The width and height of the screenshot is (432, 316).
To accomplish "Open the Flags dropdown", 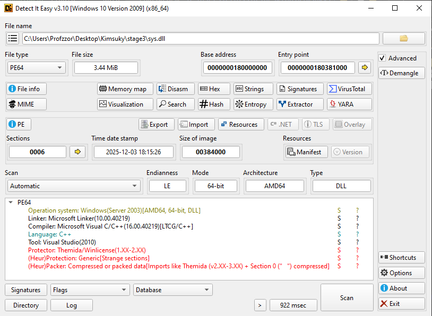I will coord(89,289).
